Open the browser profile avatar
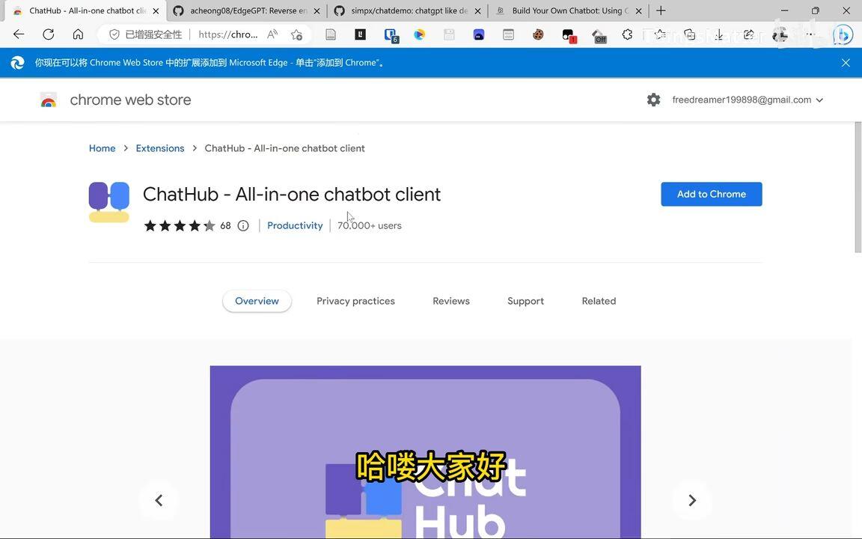 coord(780,34)
